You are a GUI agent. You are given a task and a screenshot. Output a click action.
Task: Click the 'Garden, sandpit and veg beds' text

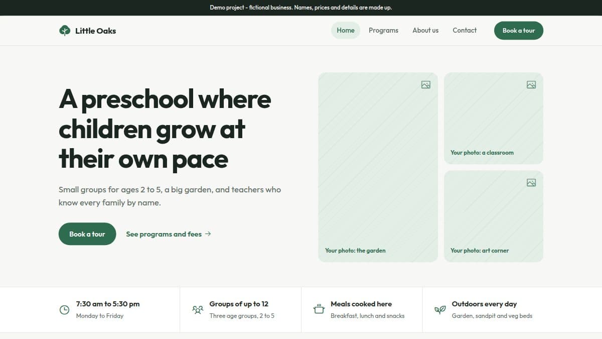tap(492, 316)
